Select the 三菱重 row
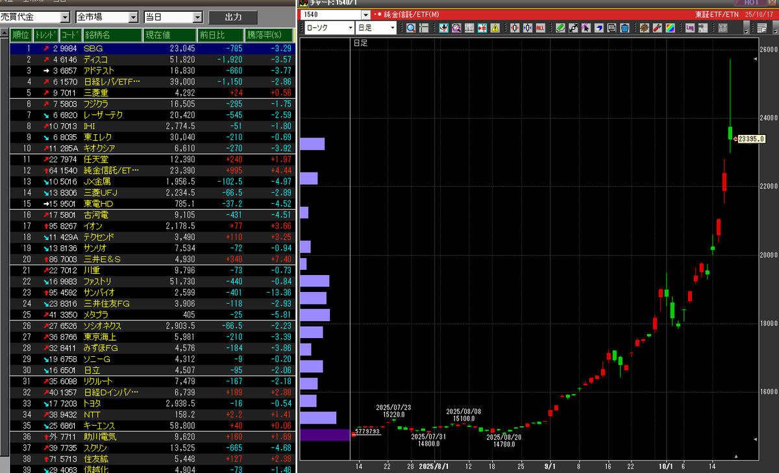The width and height of the screenshot is (779, 473). tap(152, 92)
